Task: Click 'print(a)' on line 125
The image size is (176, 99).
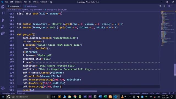Action: coord(28,90)
